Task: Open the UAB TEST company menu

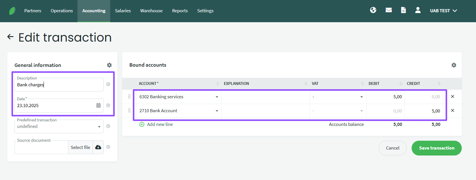Action: [x=443, y=11]
